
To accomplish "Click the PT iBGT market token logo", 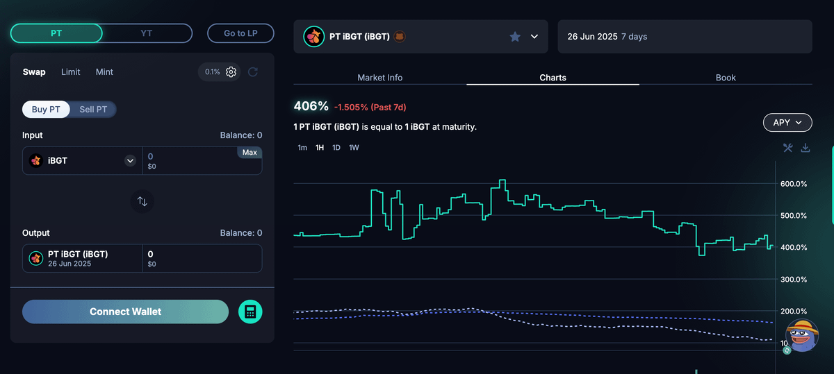I will click(x=314, y=37).
